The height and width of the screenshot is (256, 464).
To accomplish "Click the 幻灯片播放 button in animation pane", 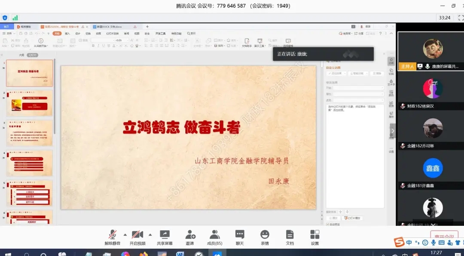I will tap(353, 218).
